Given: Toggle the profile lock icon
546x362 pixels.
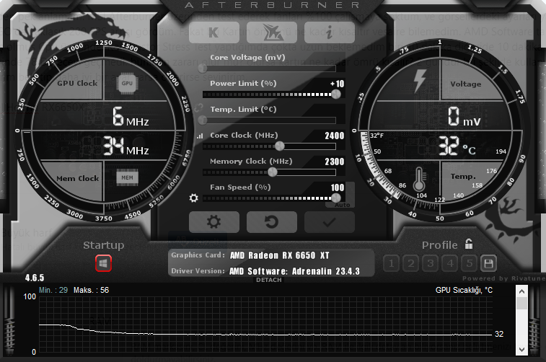Looking at the screenshot, I should click(469, 244).
